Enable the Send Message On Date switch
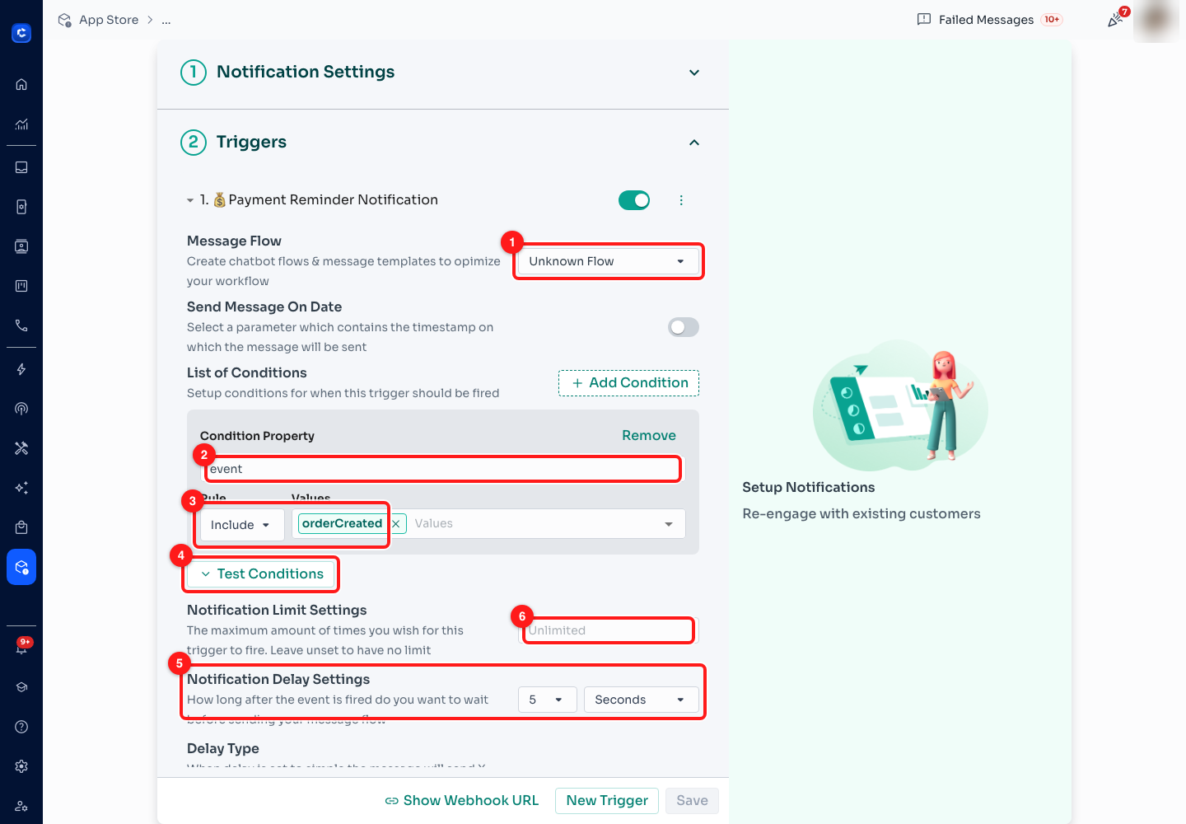 click(x=684, y=327)
